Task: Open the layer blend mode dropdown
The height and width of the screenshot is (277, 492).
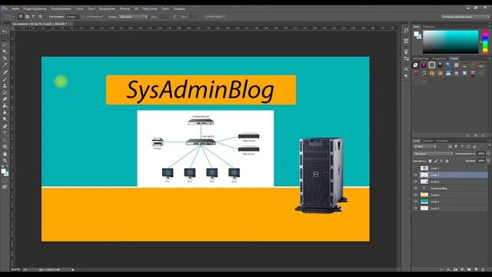Action: pyautogui.click(x=433, y=154)
